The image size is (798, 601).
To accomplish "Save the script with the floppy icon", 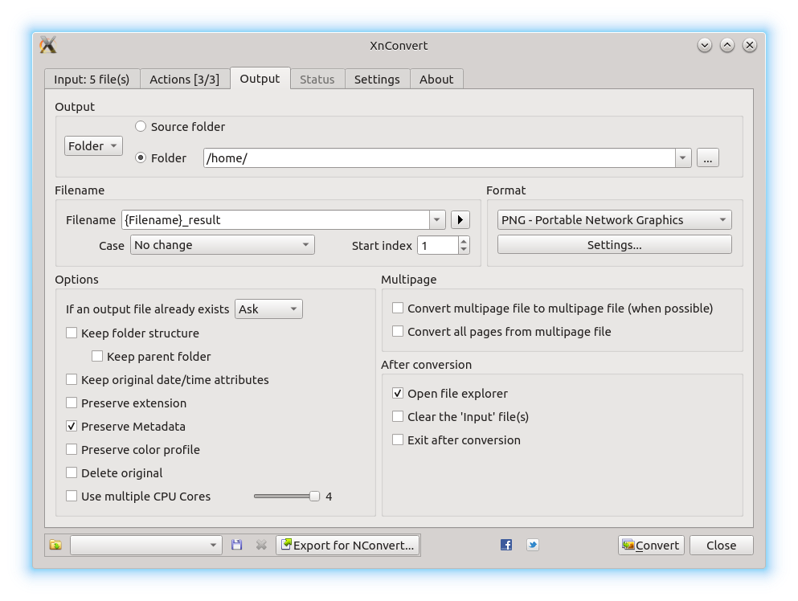I will point(236,545).
